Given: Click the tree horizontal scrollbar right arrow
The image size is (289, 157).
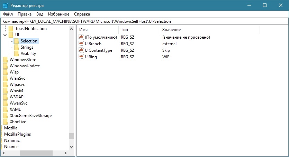Looking at the screenshot, I should pos(66,153).
